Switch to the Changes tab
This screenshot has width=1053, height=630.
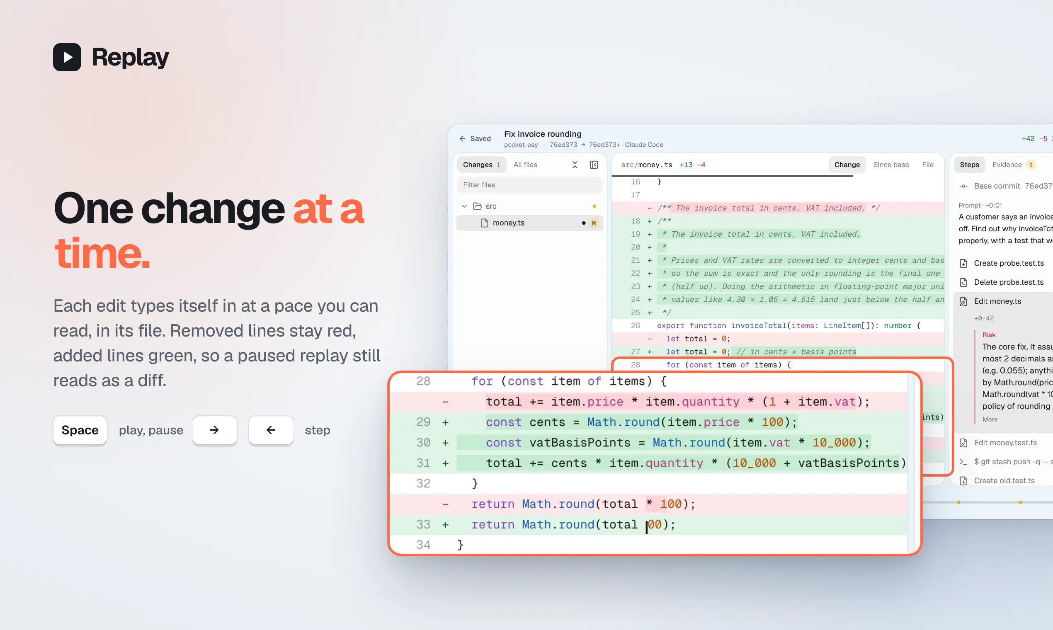(481, 165)
